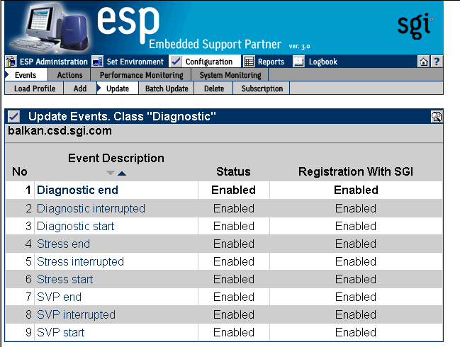Switch to Performance Monitoring tab
Image resolution: width=460 pixels, height=347 pixels.
click(142, 75)
